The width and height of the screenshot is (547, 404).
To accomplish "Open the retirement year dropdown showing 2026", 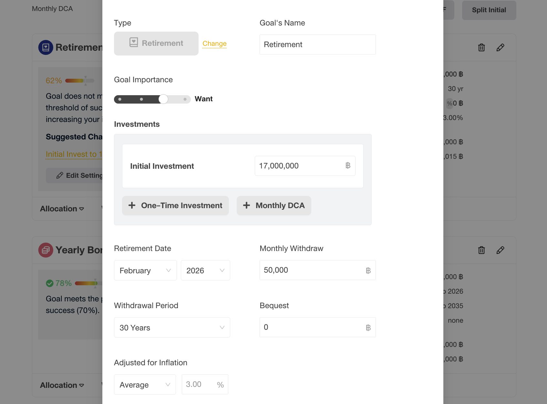I will pyautogui.click(x=205, y=270).
